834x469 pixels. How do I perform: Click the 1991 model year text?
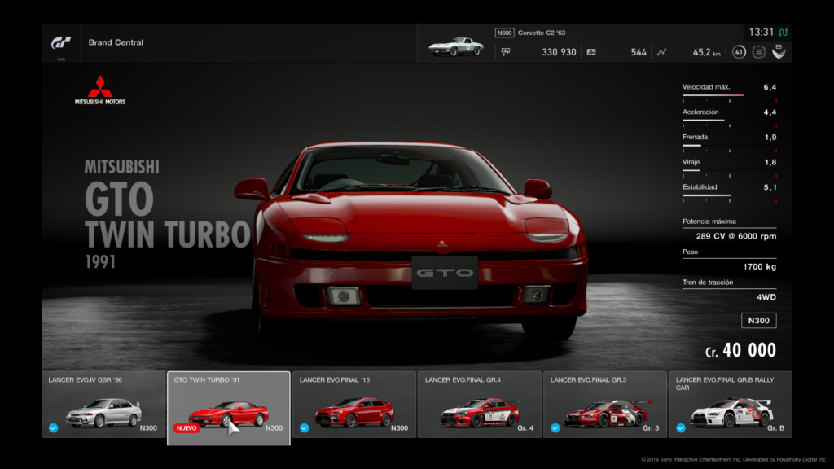pos(100,261)
